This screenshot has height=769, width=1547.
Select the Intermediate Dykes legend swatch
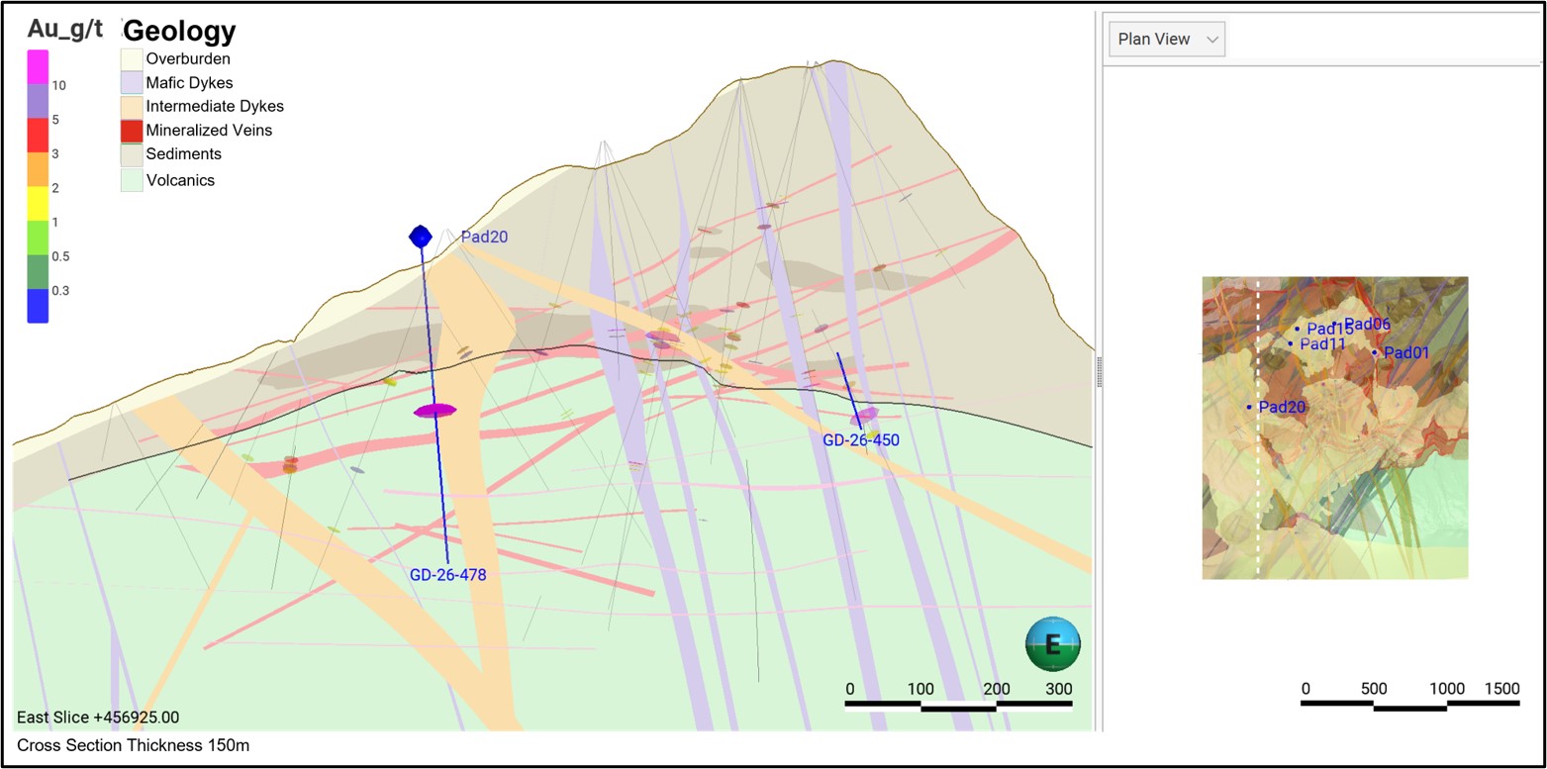coord(132,106)
